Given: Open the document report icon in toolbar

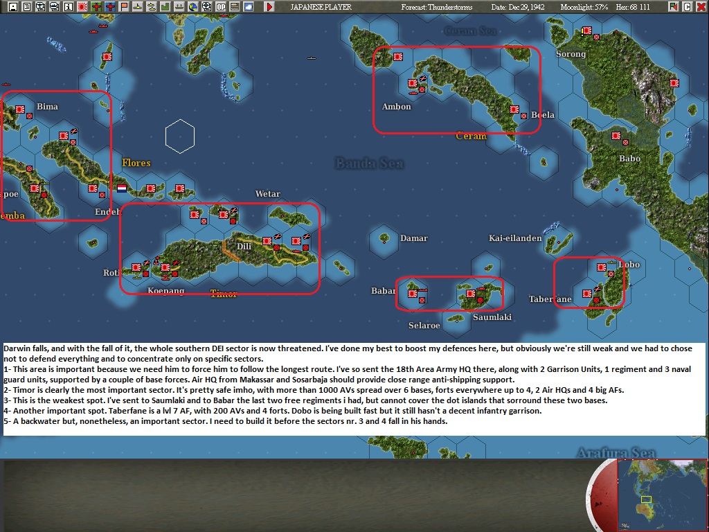Looking at the screenshot, I should 27,6.
